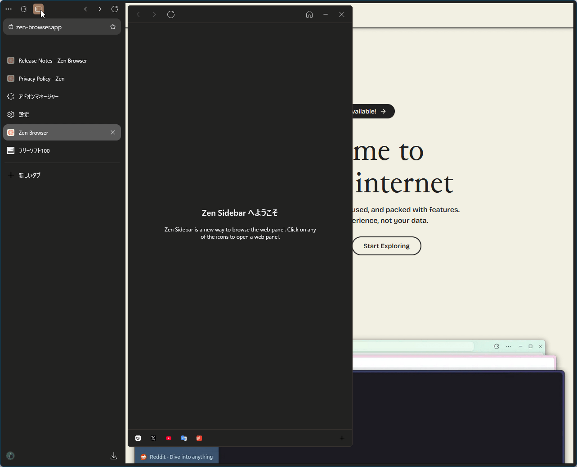Click the Zen Sidebar description text
Screen dimensions: 577x467
240,233
